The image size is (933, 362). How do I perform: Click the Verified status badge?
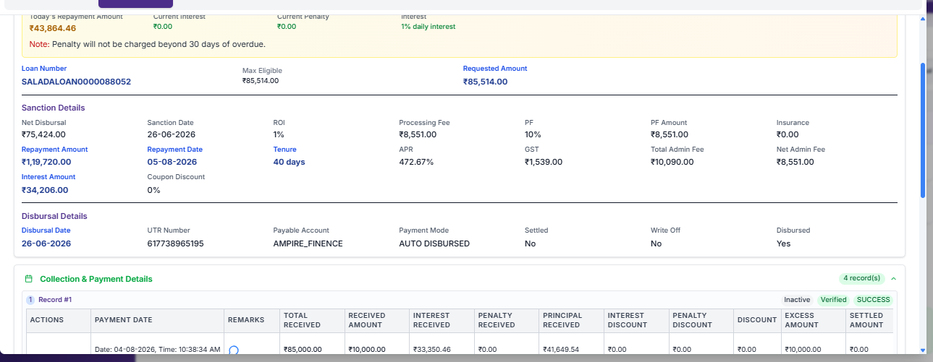pos(833,300)
